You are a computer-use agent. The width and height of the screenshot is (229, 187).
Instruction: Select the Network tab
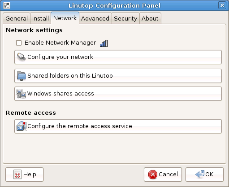pos(65,18)
